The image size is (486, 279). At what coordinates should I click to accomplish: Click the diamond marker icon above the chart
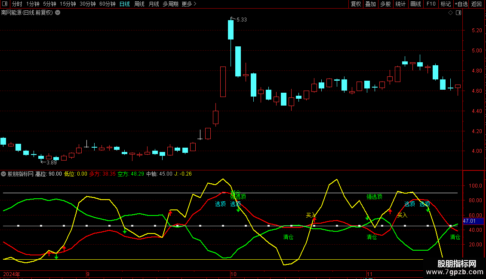pos(450,13)
